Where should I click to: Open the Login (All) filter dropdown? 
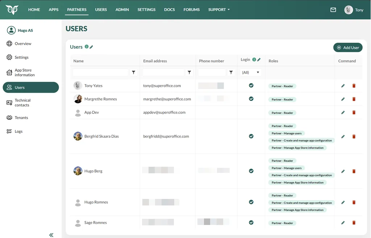tap(250, 73)
